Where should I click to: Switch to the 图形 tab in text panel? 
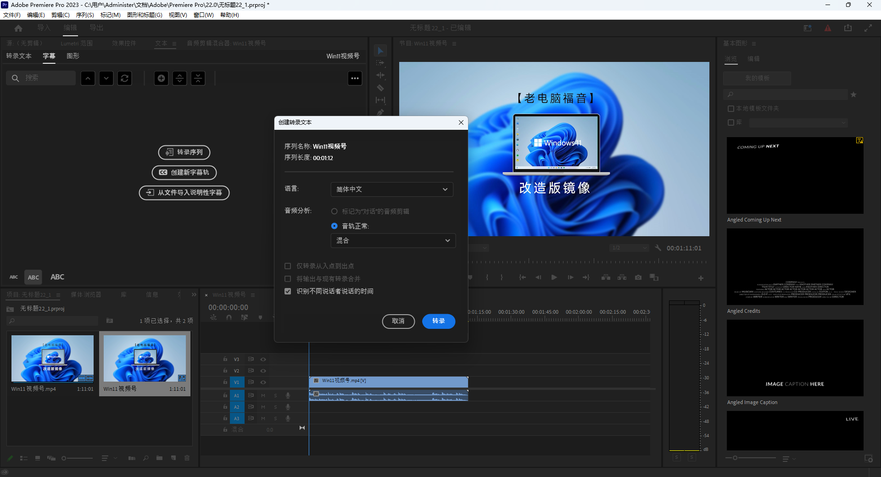[x=73, y=56]
